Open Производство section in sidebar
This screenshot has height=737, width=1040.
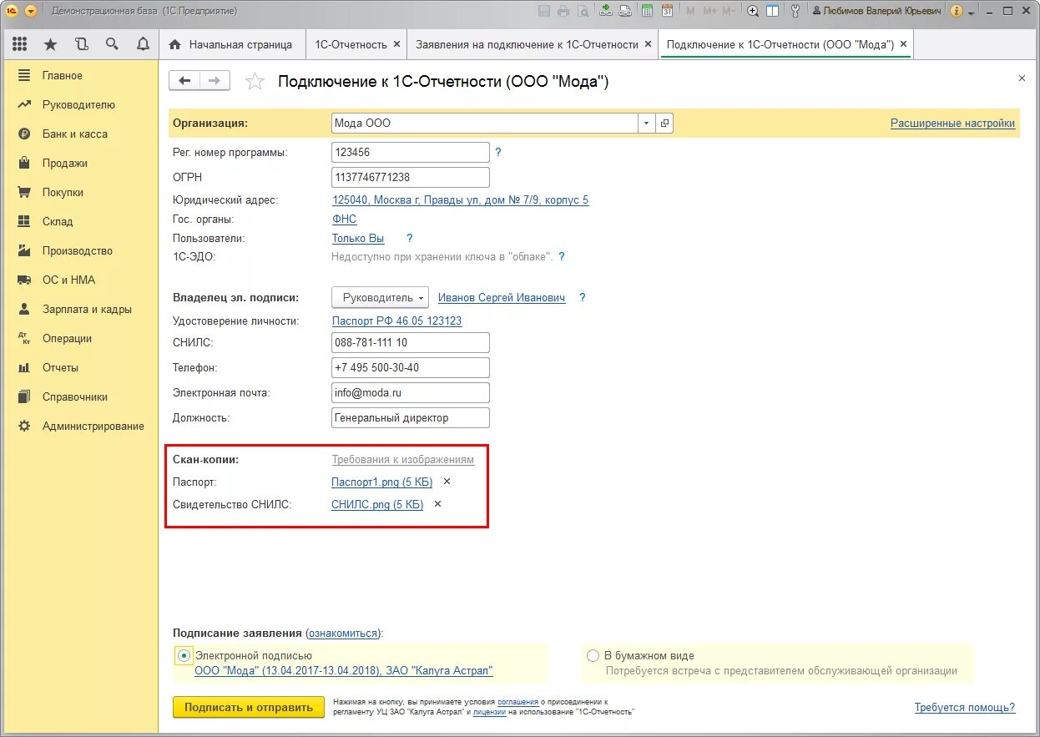coord(79,250)
